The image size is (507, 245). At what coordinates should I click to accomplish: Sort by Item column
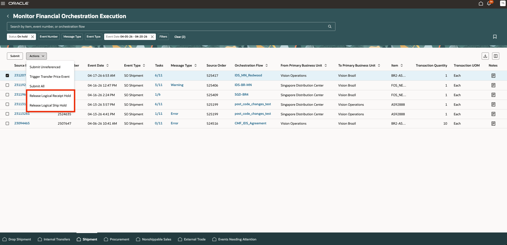tap(401, 66)
